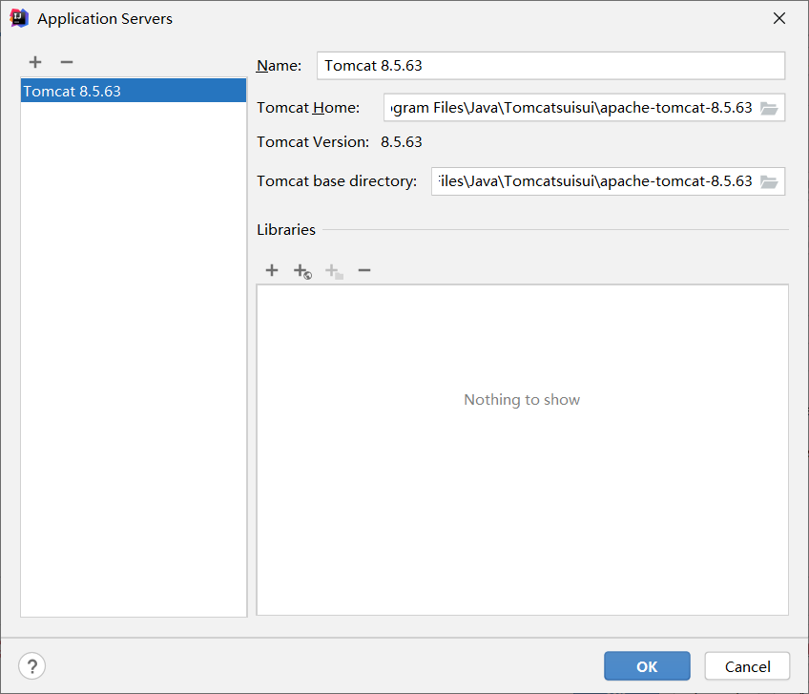Remove the selected application server
The width and height of the screenshot is (809, 694).
67,62
